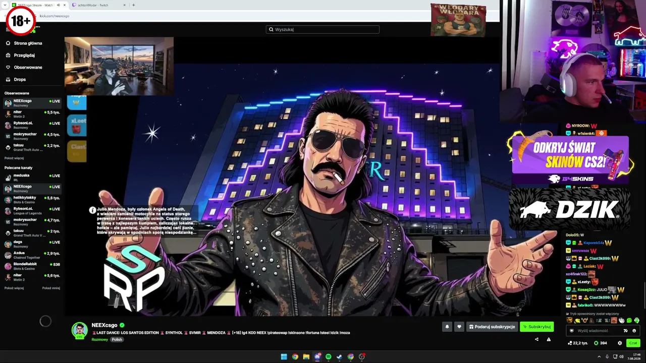Follow the channel with the heart button
This screenshot has width=646, height=363.
(459, 327)
